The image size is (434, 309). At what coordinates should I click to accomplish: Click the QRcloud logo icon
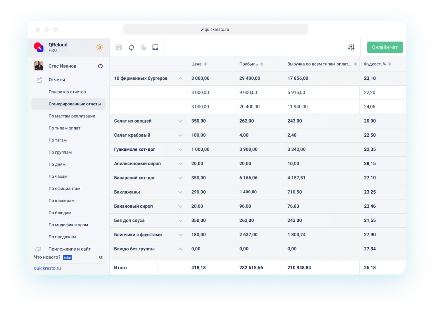coord(39,47)
